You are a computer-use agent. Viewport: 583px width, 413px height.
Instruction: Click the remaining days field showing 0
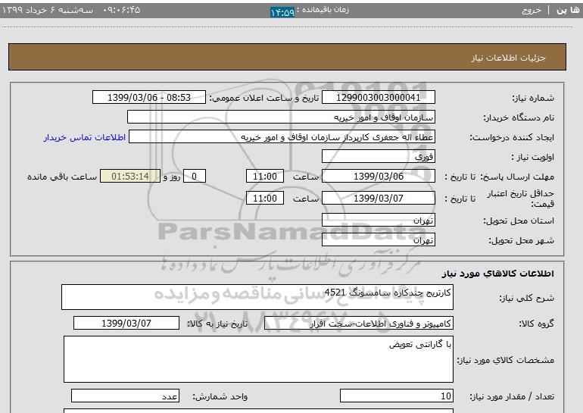[x=194, y=176]
